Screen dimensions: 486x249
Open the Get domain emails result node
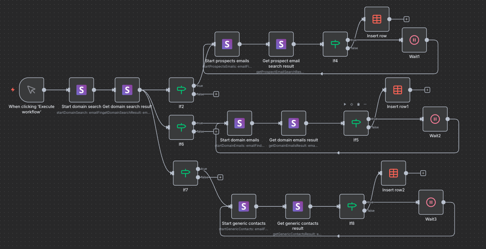(294, 123)
